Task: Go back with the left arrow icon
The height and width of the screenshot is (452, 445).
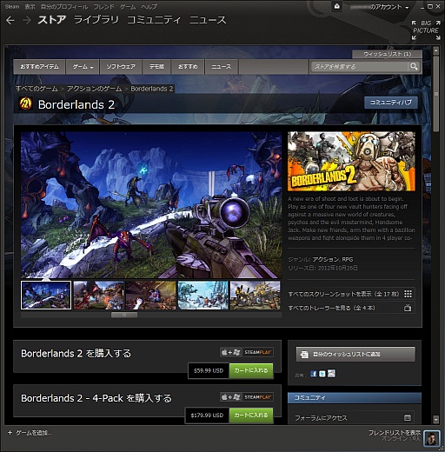Action: click(10, 20)
